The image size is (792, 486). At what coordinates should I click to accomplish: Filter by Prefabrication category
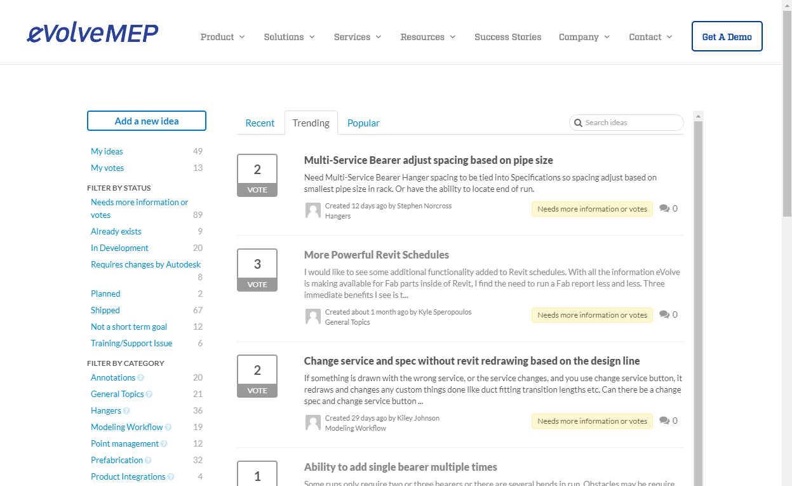[x=117, y=460]
